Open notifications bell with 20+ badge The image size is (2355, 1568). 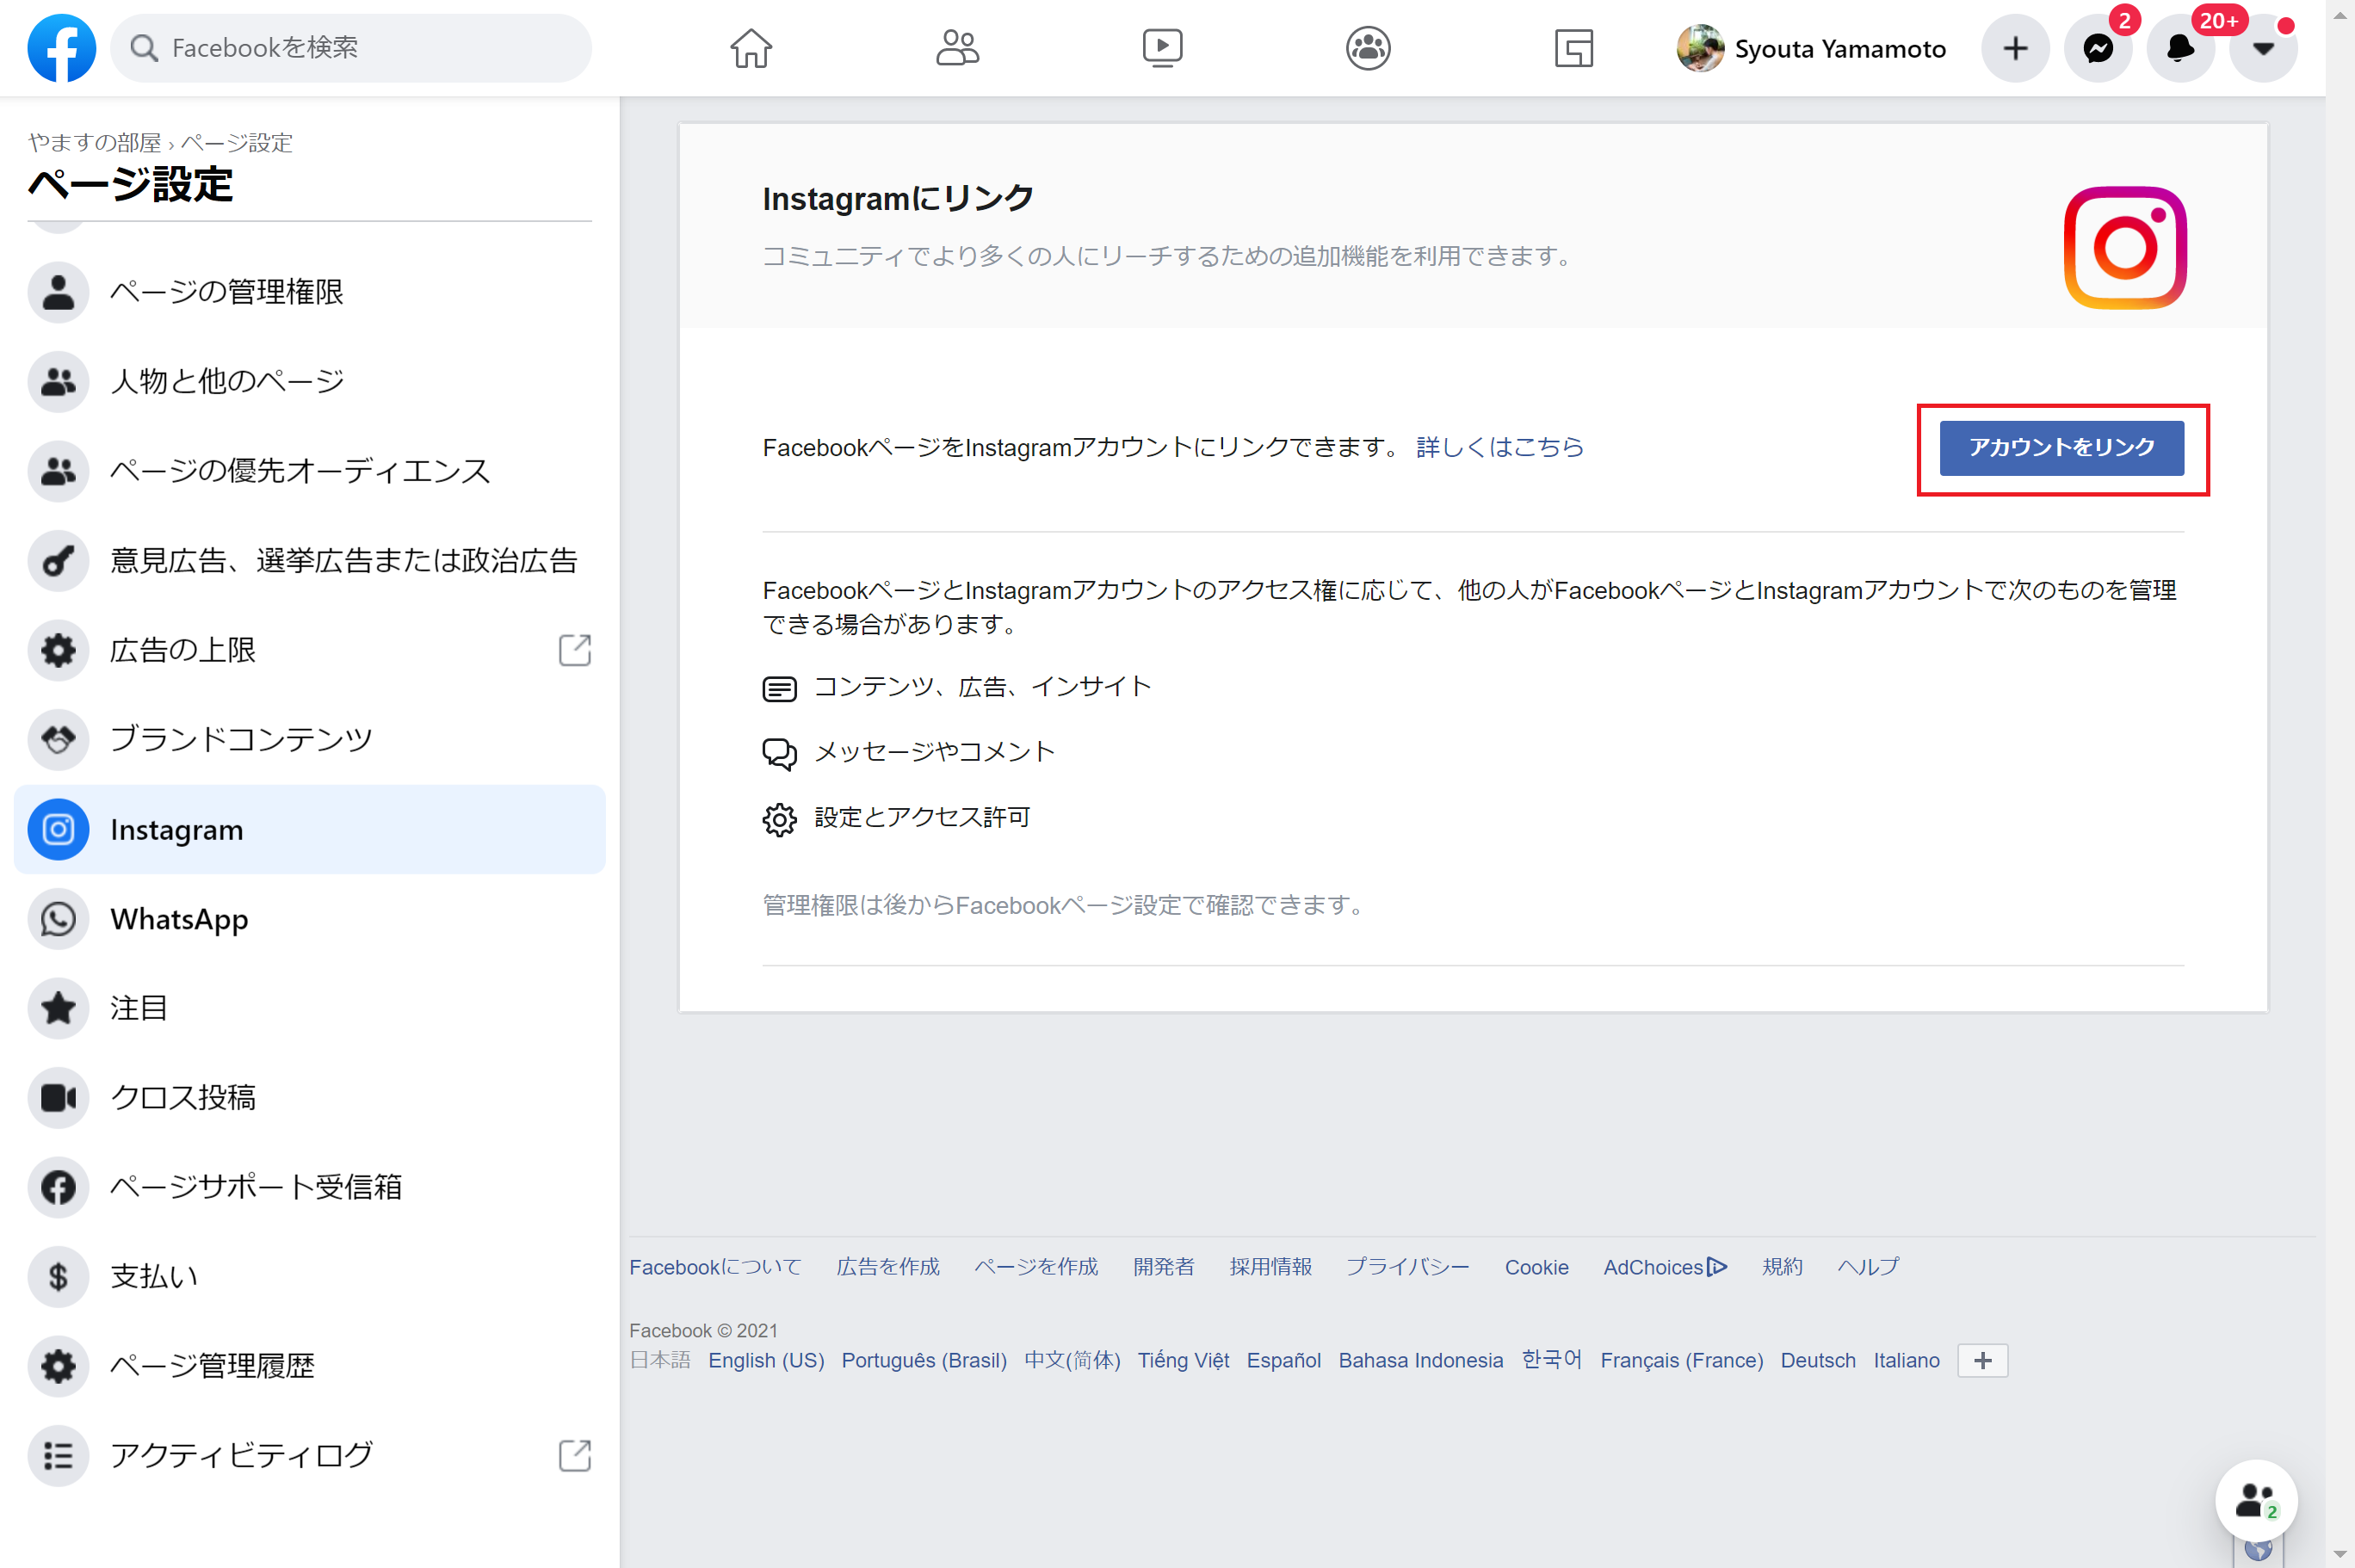tap(2180, 48)
